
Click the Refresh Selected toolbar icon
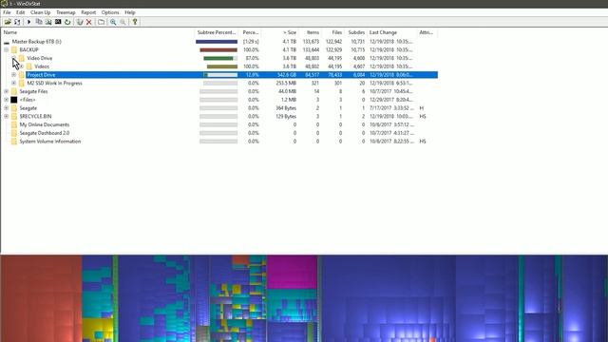tap(67, 22)
